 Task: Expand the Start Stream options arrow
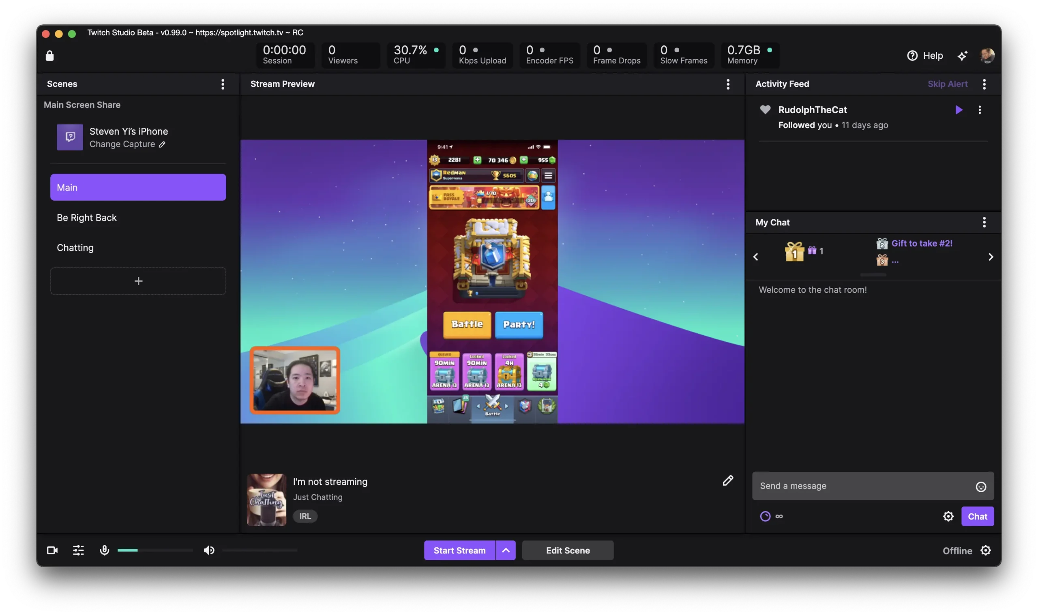tap(506, 551)
